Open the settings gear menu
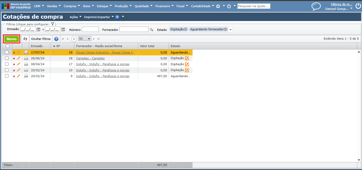 (x=218, y=6)
